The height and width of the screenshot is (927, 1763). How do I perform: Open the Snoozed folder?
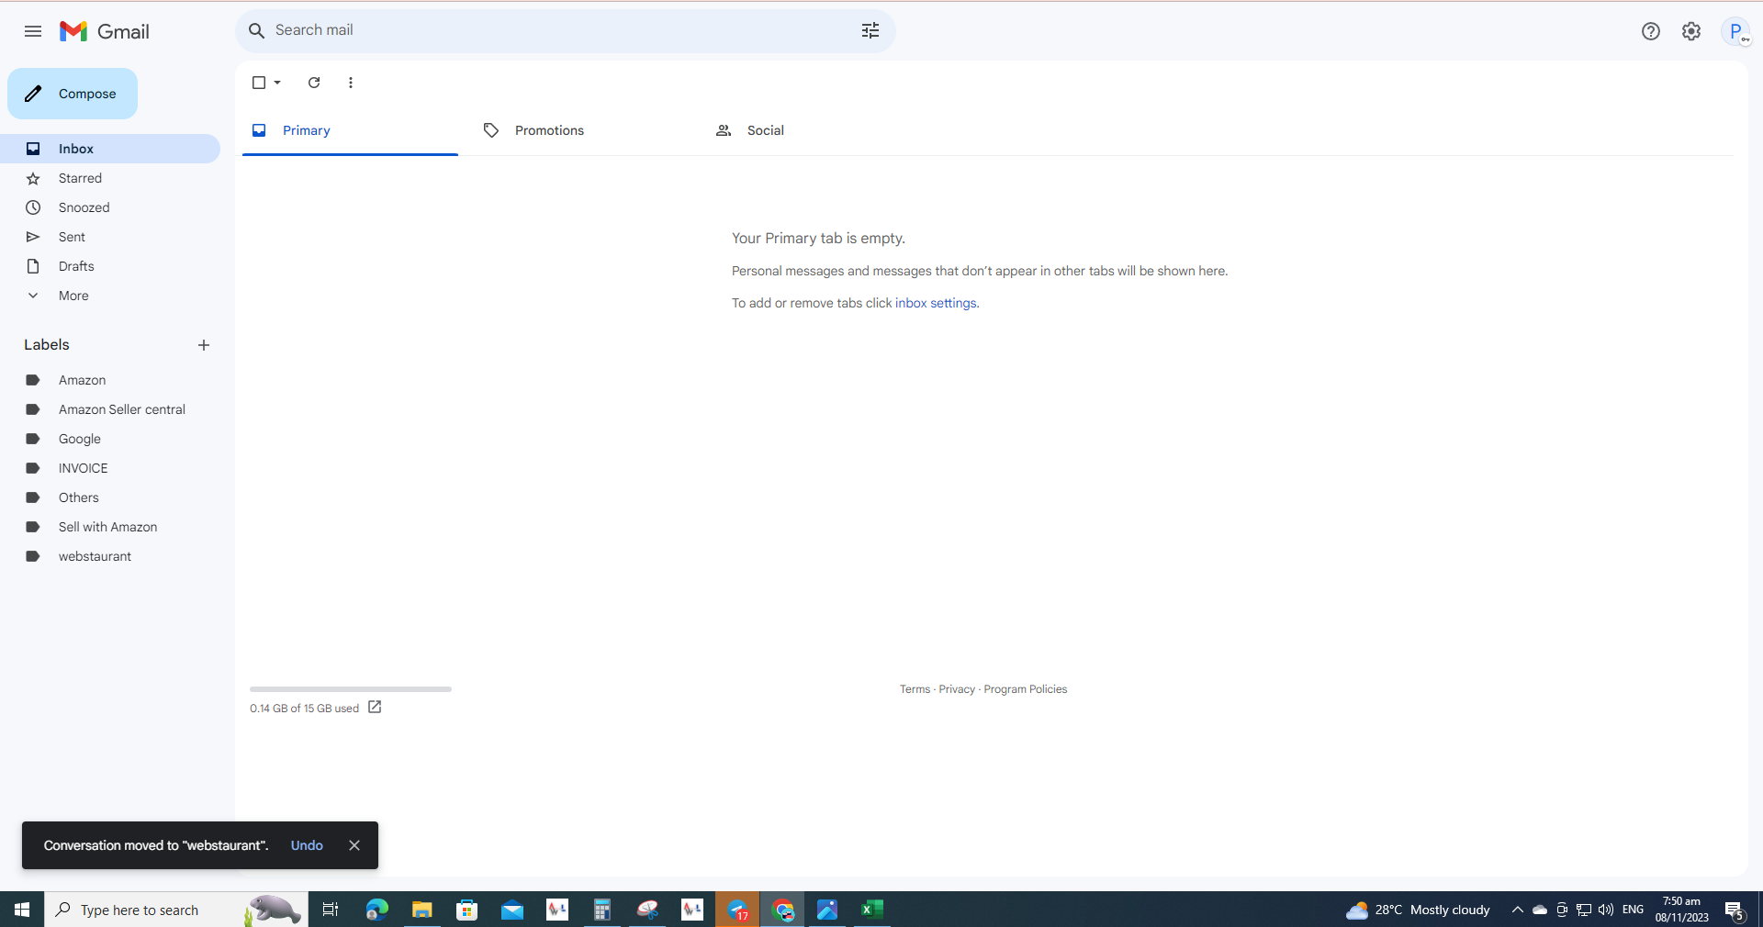click(x=110, y=207)
